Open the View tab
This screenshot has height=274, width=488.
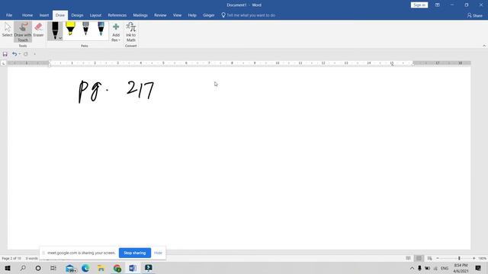tap(177, 15)
